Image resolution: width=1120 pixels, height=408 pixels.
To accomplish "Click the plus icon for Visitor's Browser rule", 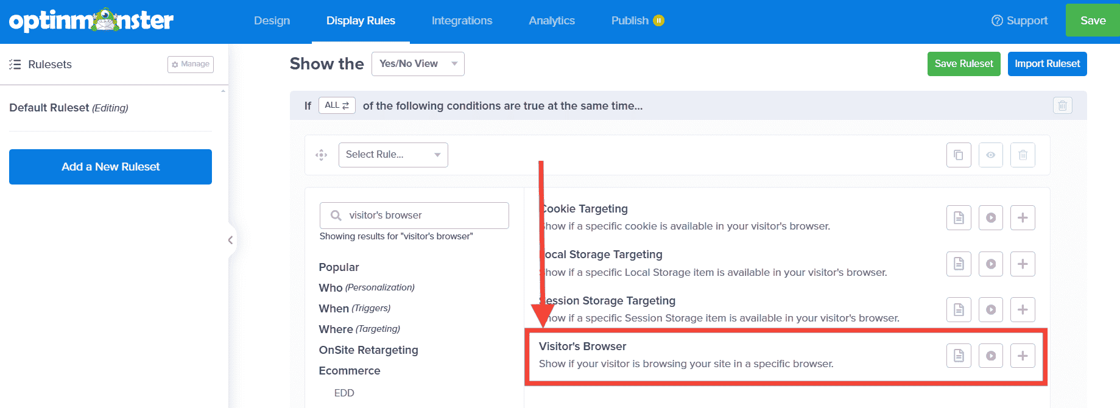I will [1023, 356].
